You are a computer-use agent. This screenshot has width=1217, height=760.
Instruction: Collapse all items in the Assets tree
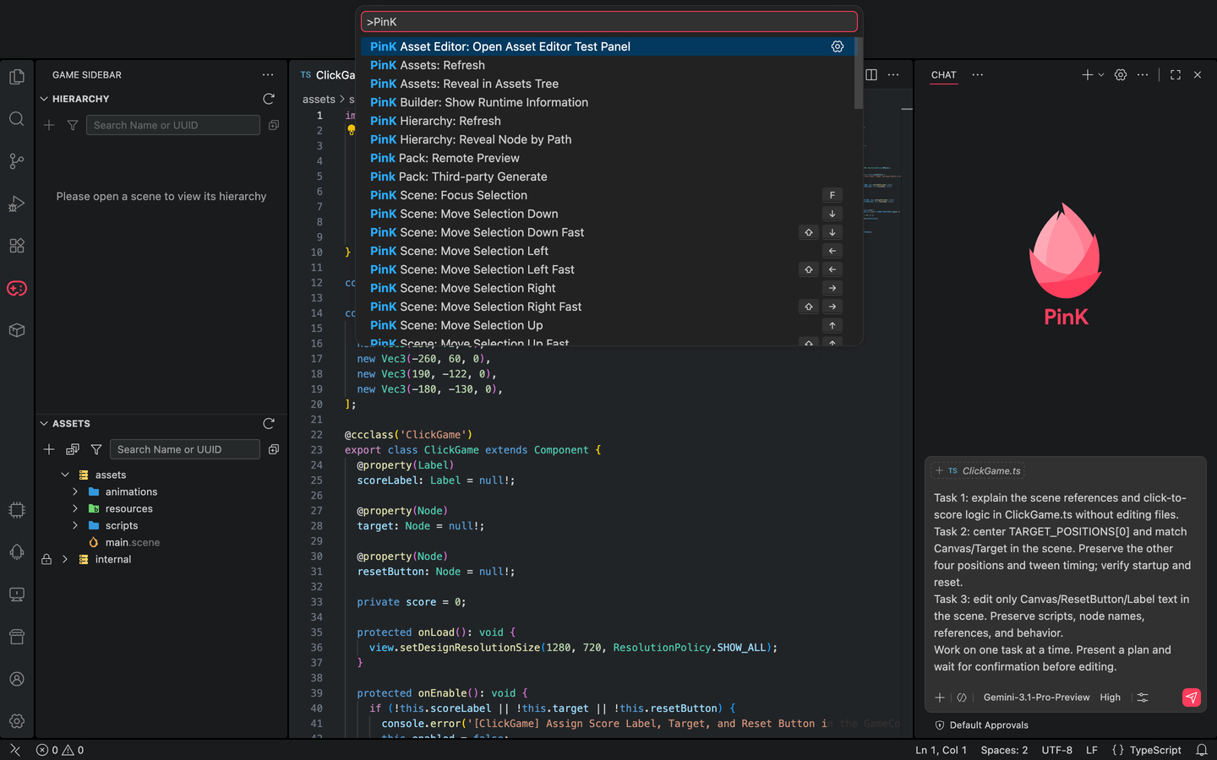[x=274, y=449]
